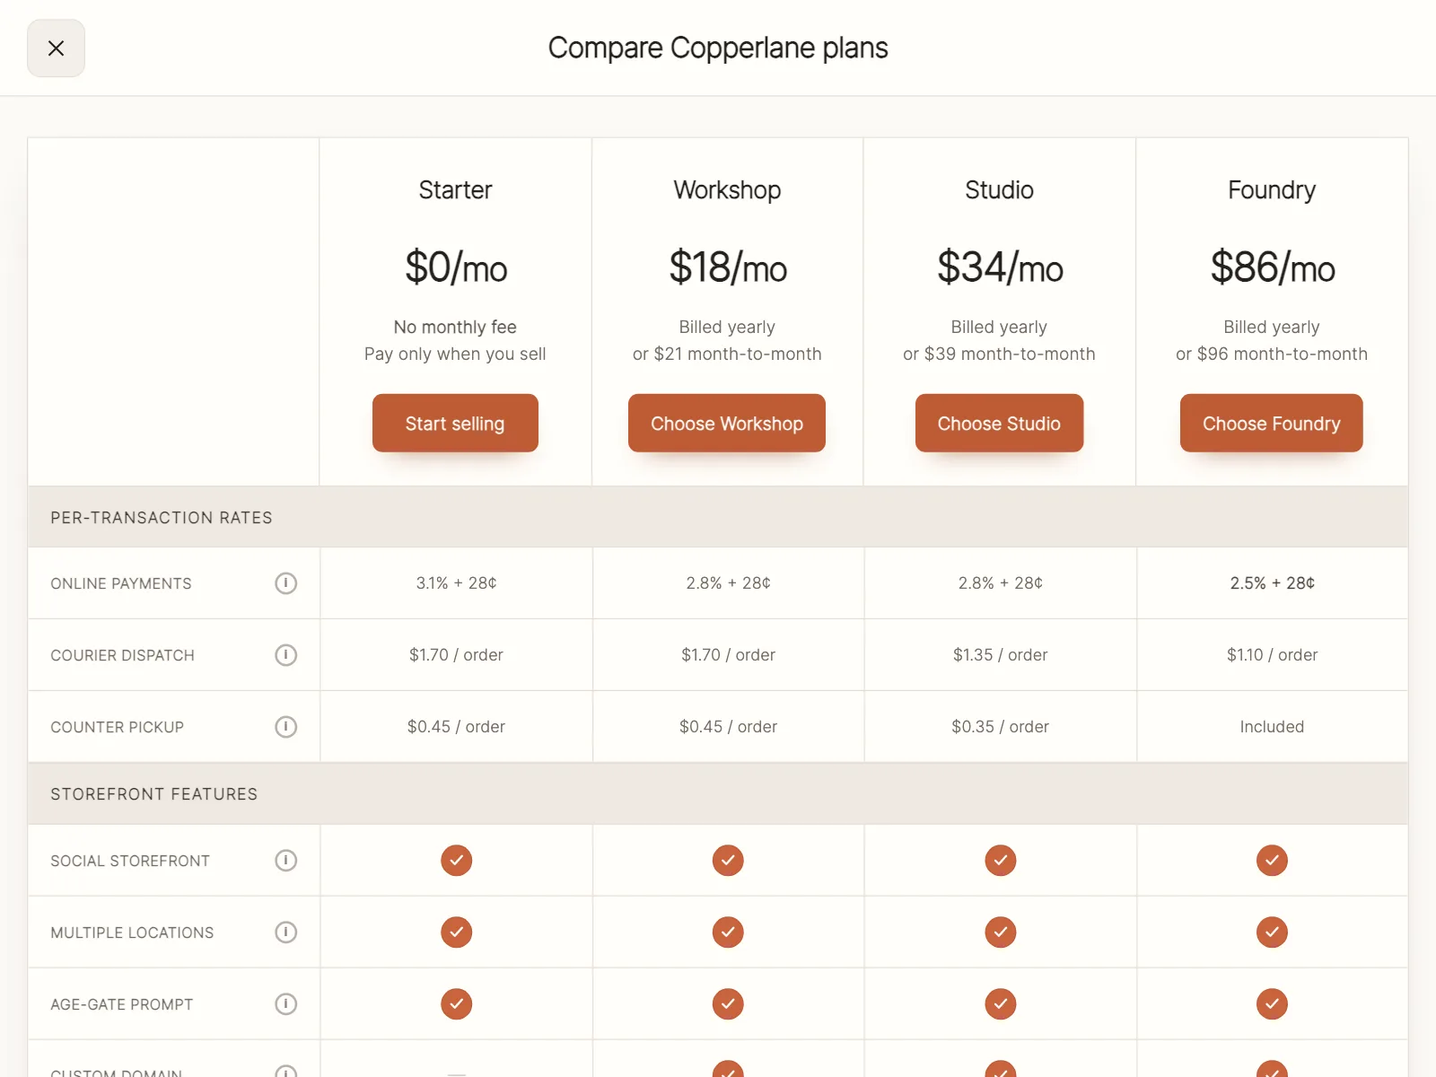Viewport: 1436px width, 1077px height.
Task: Close the Compare Copperlane plans dialog
Action: point(56,48)
